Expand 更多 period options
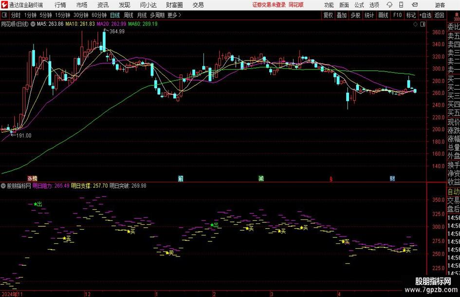Viewport: 460px width, 297px height. 174,15
